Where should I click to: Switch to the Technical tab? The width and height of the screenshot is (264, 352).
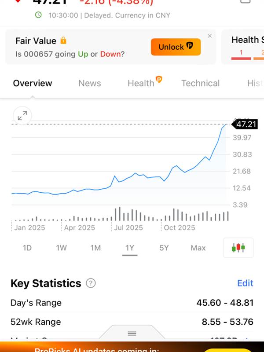[x=200, y=83]
